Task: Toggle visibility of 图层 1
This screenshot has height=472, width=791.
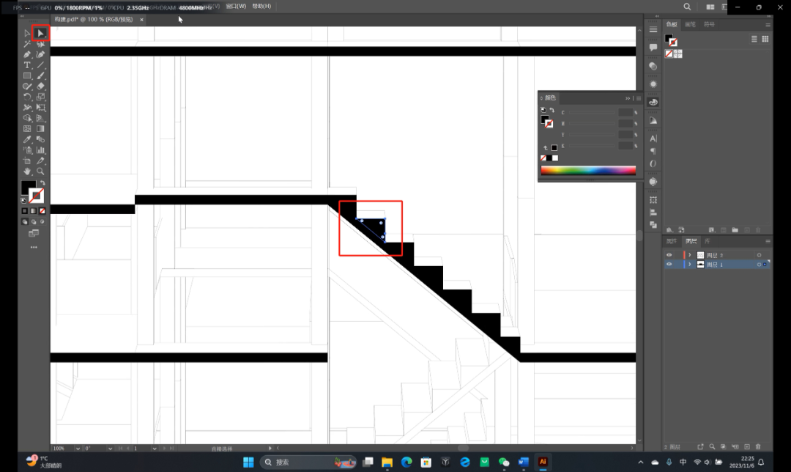Action: point(669,265)
